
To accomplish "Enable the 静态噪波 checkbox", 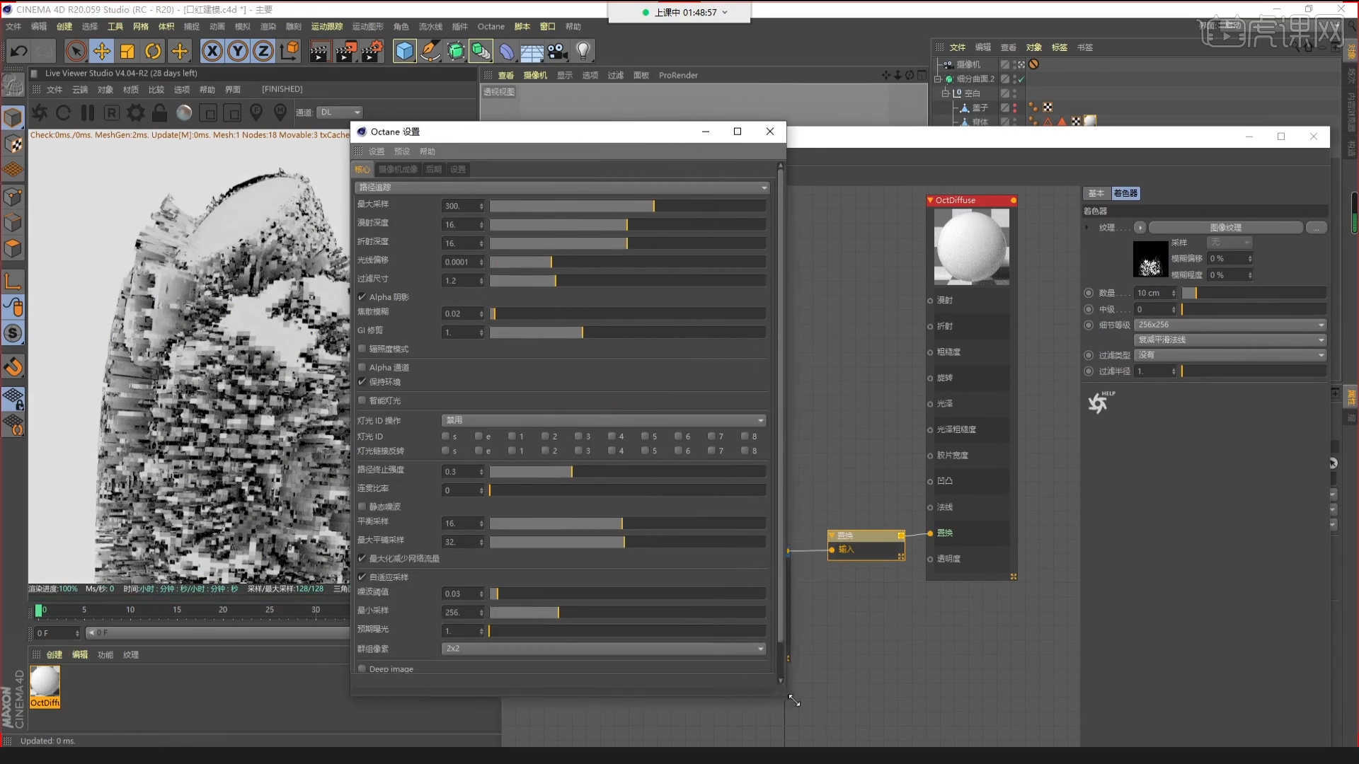I will (x=362, y=507).
